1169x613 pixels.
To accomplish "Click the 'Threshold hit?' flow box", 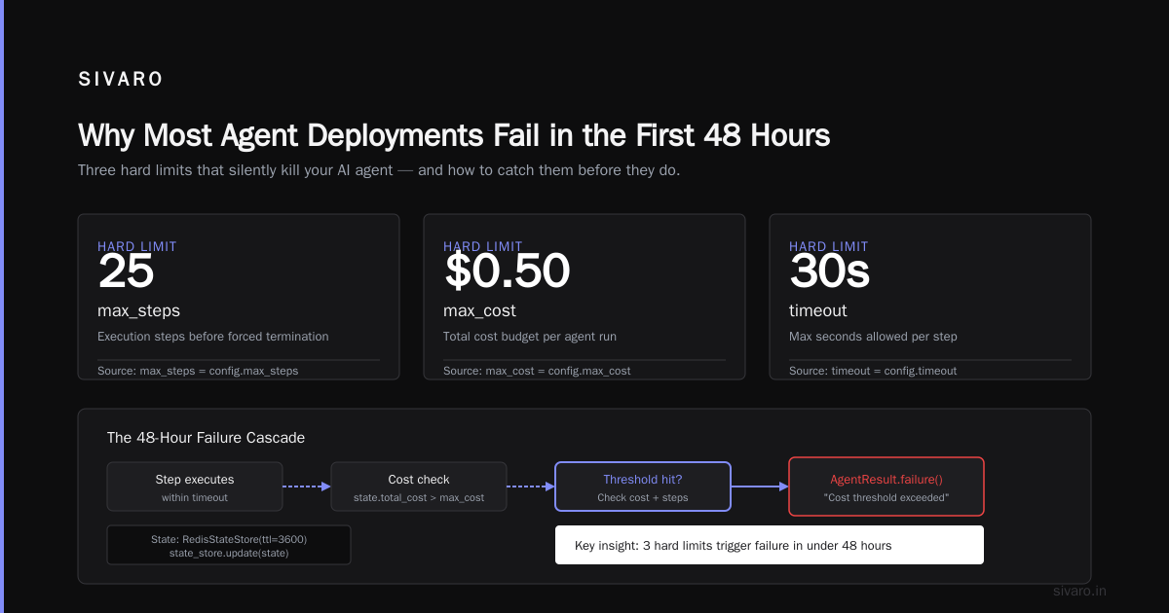I will [x=643, y=487].
